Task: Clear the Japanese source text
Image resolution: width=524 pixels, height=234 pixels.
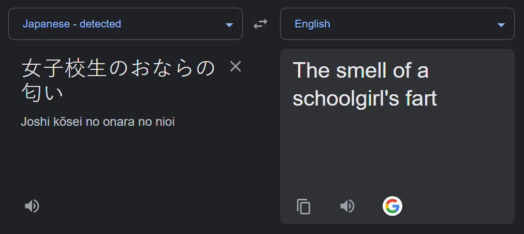Action: 236,66
